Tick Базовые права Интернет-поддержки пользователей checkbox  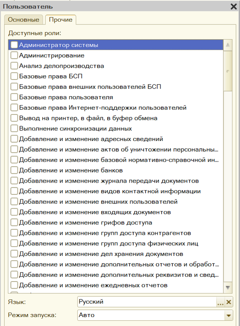click(x=14, y=108)
